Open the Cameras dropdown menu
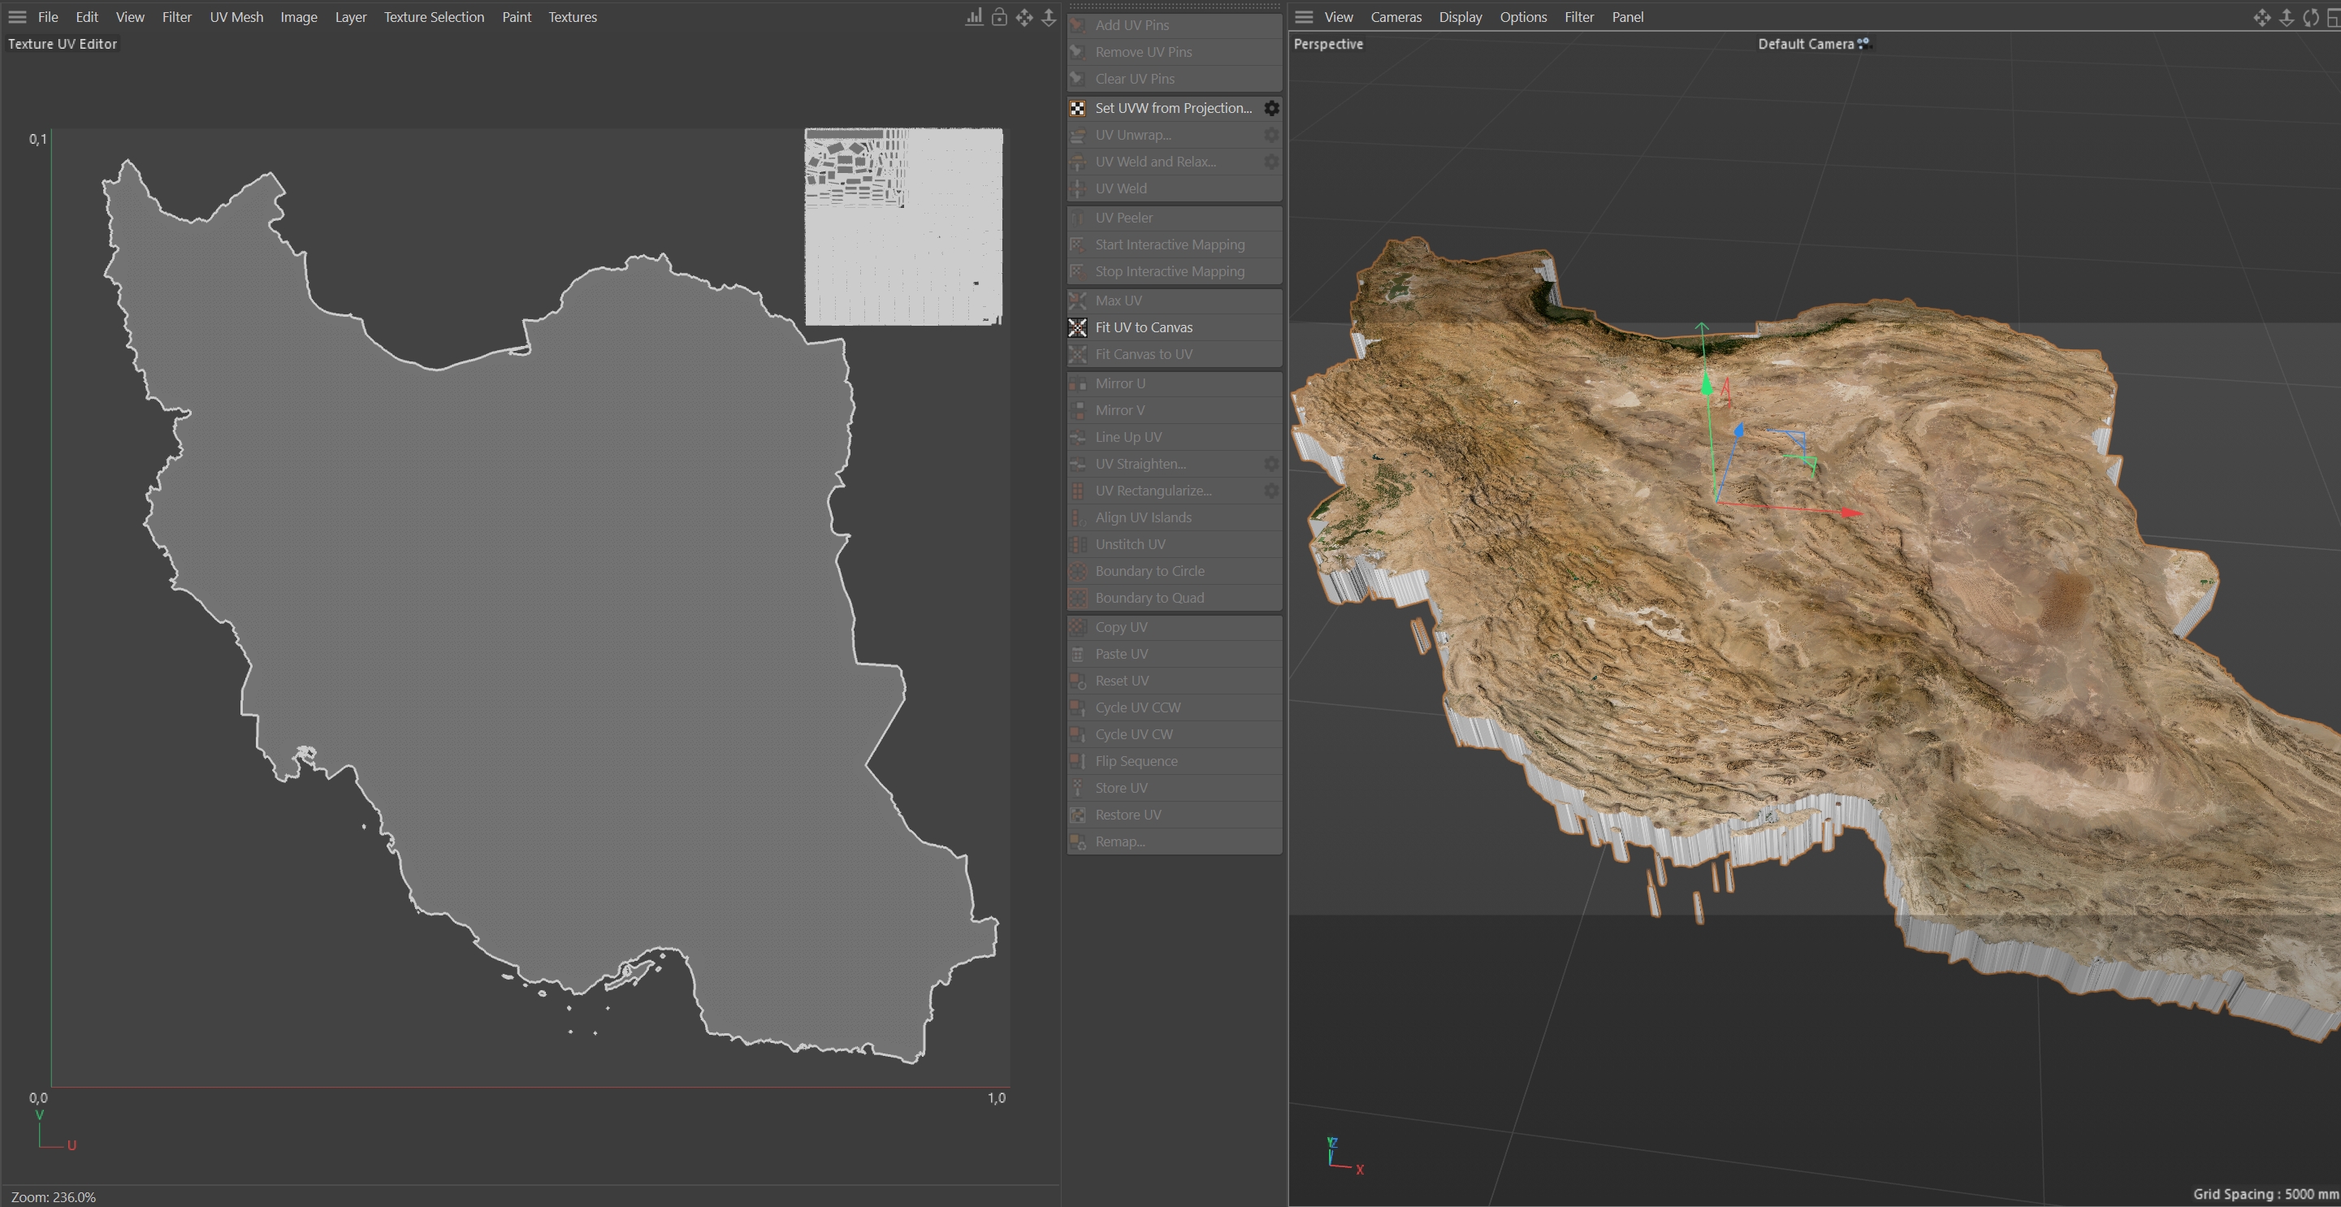This screenshot has height=1207, width=2341. [x=1396, y=17]
